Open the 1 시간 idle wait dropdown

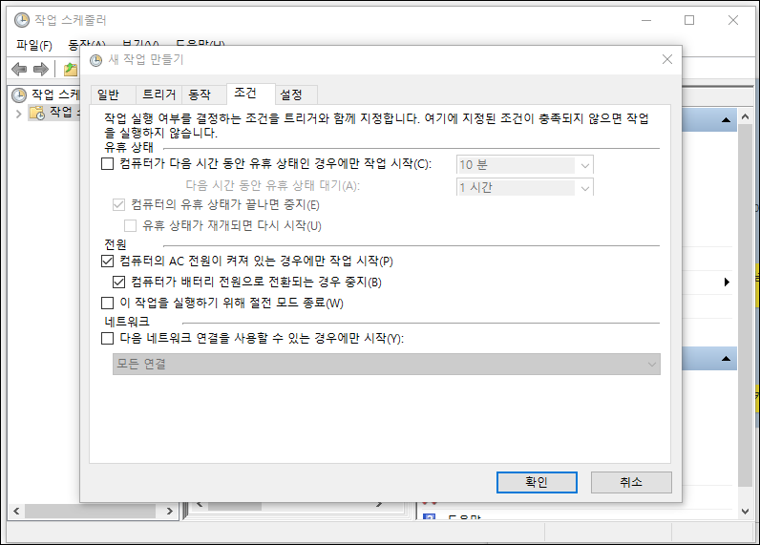[584, 187]
